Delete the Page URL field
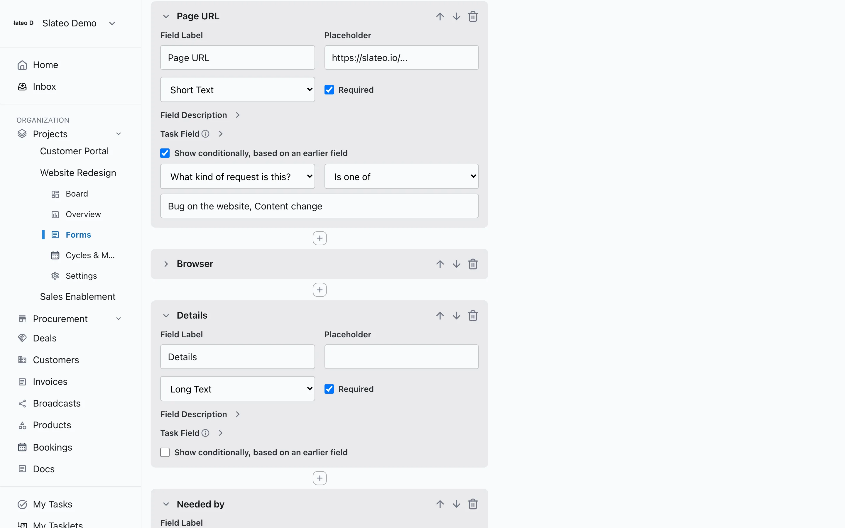This screenshot has height=528, width=845. (x=473, y=16)
